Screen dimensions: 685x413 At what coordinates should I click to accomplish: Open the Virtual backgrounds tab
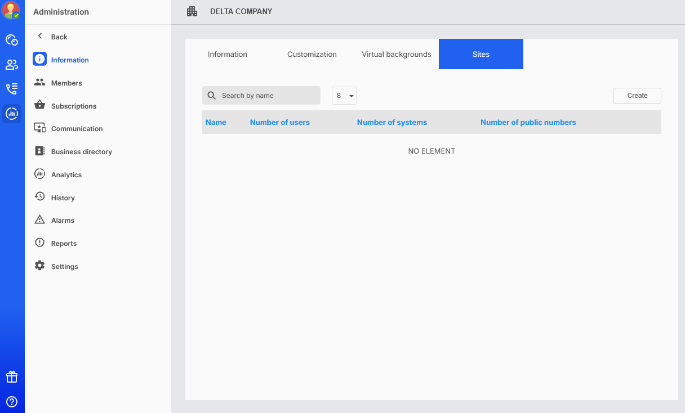pyautogui.click(x=396, y=55)
